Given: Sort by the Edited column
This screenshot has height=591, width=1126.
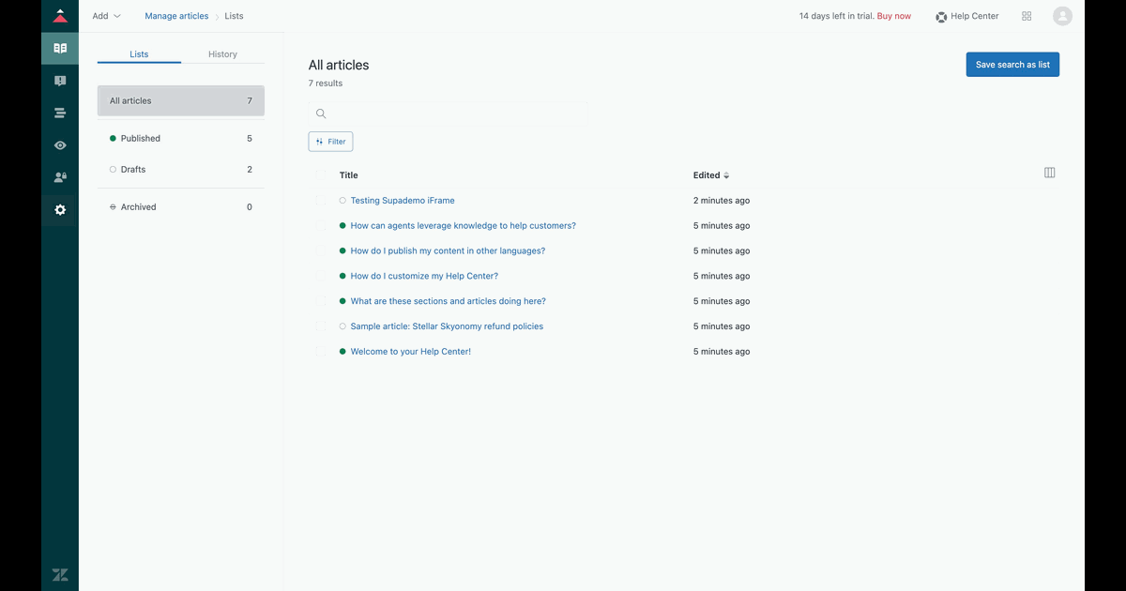Looking at the screenshot, I should tap(711, 175).
